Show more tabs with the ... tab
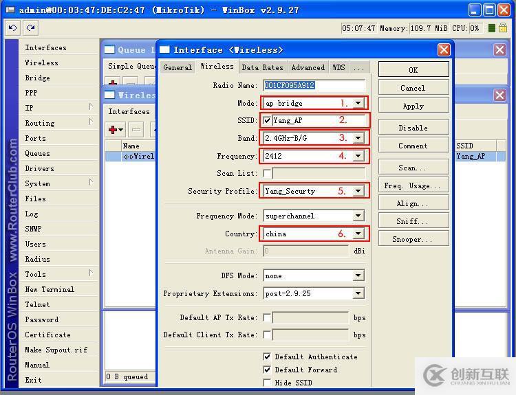 tap(359, 67)
